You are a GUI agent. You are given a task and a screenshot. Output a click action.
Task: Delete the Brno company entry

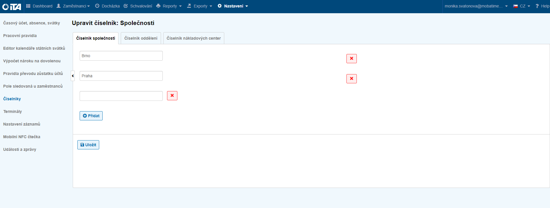[x=351, y=59]
